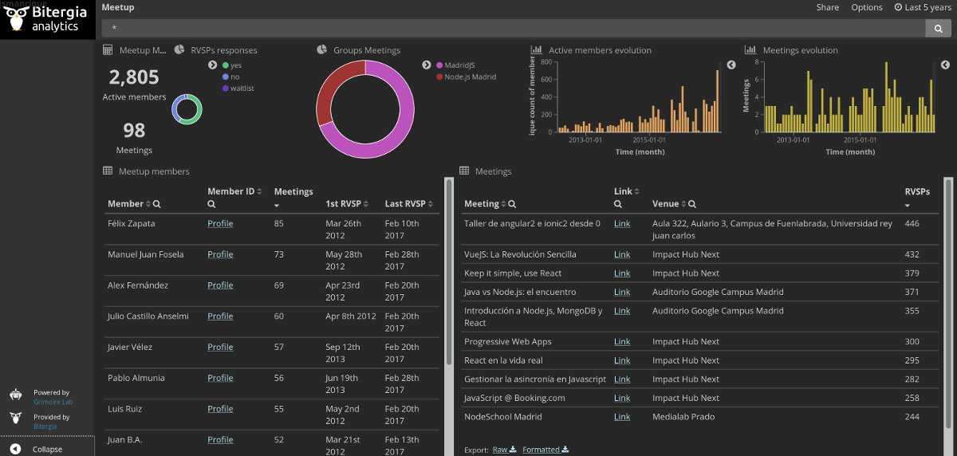Toggle the 'waitlist' RSVP legend item
The image size is (957, 456).
coord(238,88)
